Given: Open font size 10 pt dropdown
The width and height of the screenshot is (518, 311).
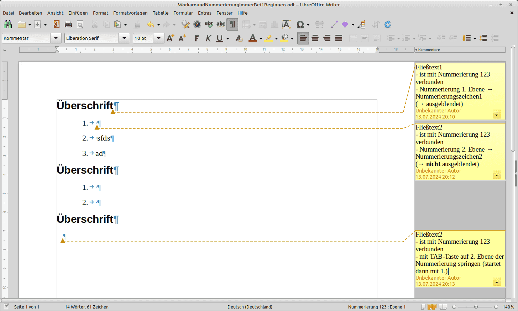Looking at the screenshot, I should pyautogui.click(x=159, y=38).
